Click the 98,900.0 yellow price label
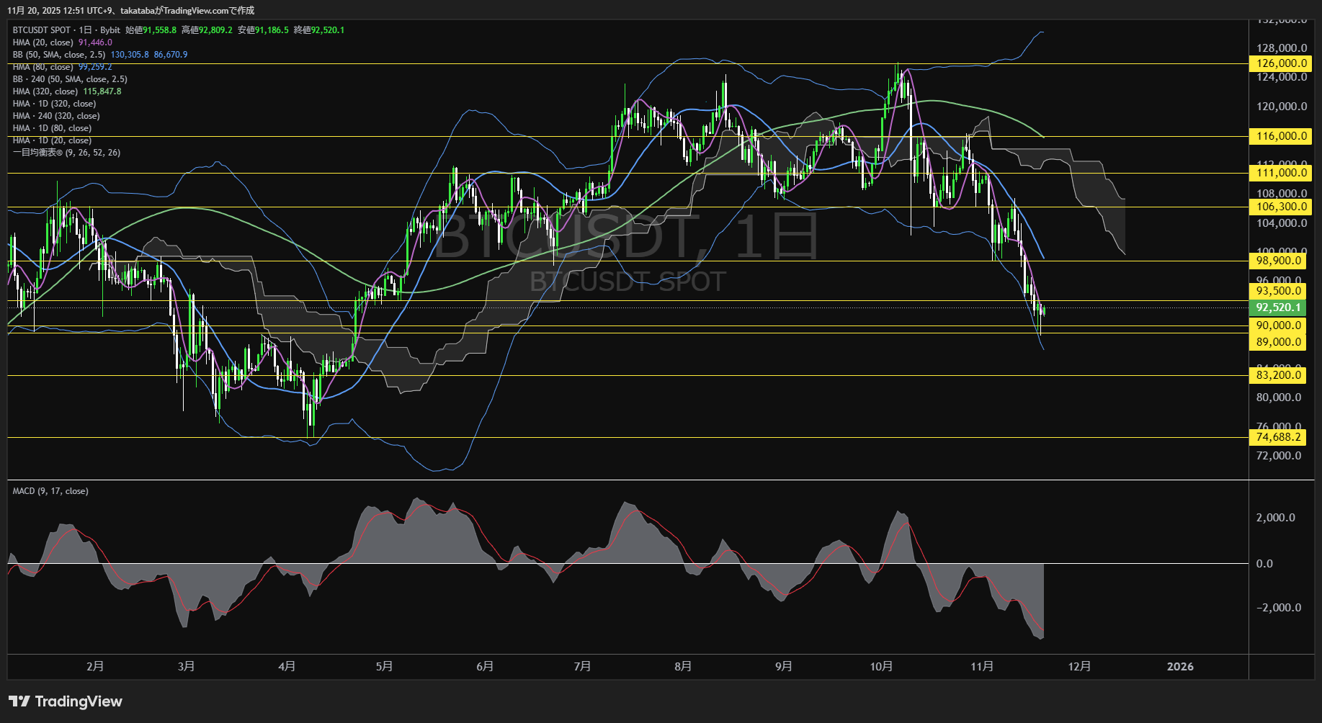 point(1278,261)
